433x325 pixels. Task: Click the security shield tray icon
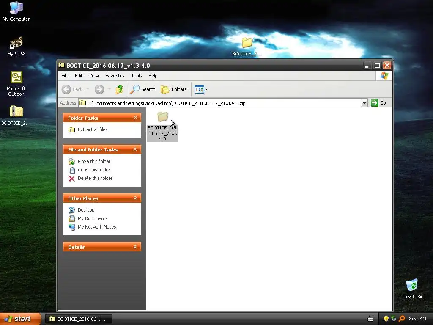[386, 319]
